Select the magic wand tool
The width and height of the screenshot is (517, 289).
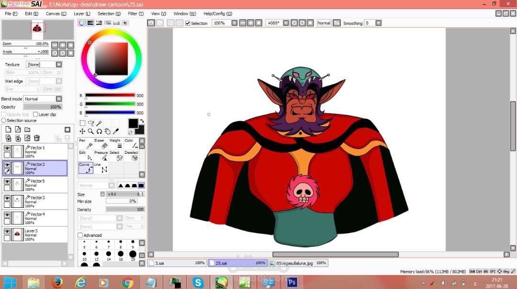click(99, 123)
